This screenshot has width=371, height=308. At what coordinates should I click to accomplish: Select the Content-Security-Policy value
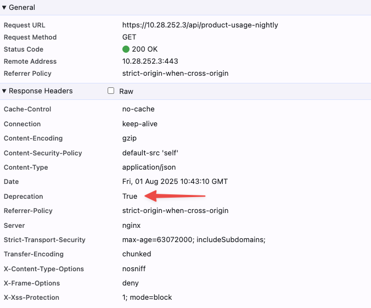[x=150, y=153]
